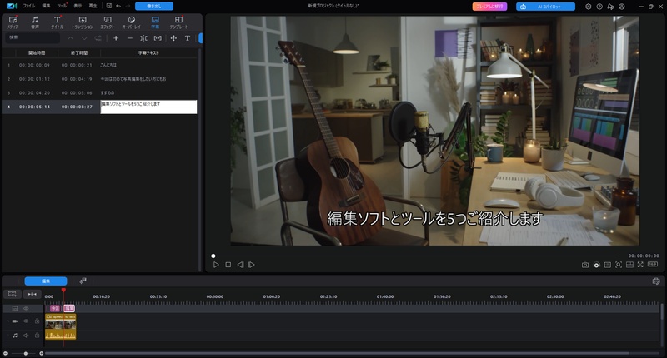Viewport: 667px width, 358px height.
Task: Add a subtitle marker with plus icon
Action: pos(116,38)
